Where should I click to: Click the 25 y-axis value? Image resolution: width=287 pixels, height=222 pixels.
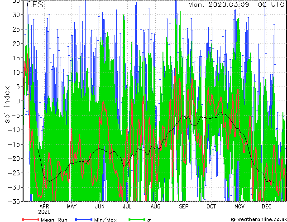(16, 29)
